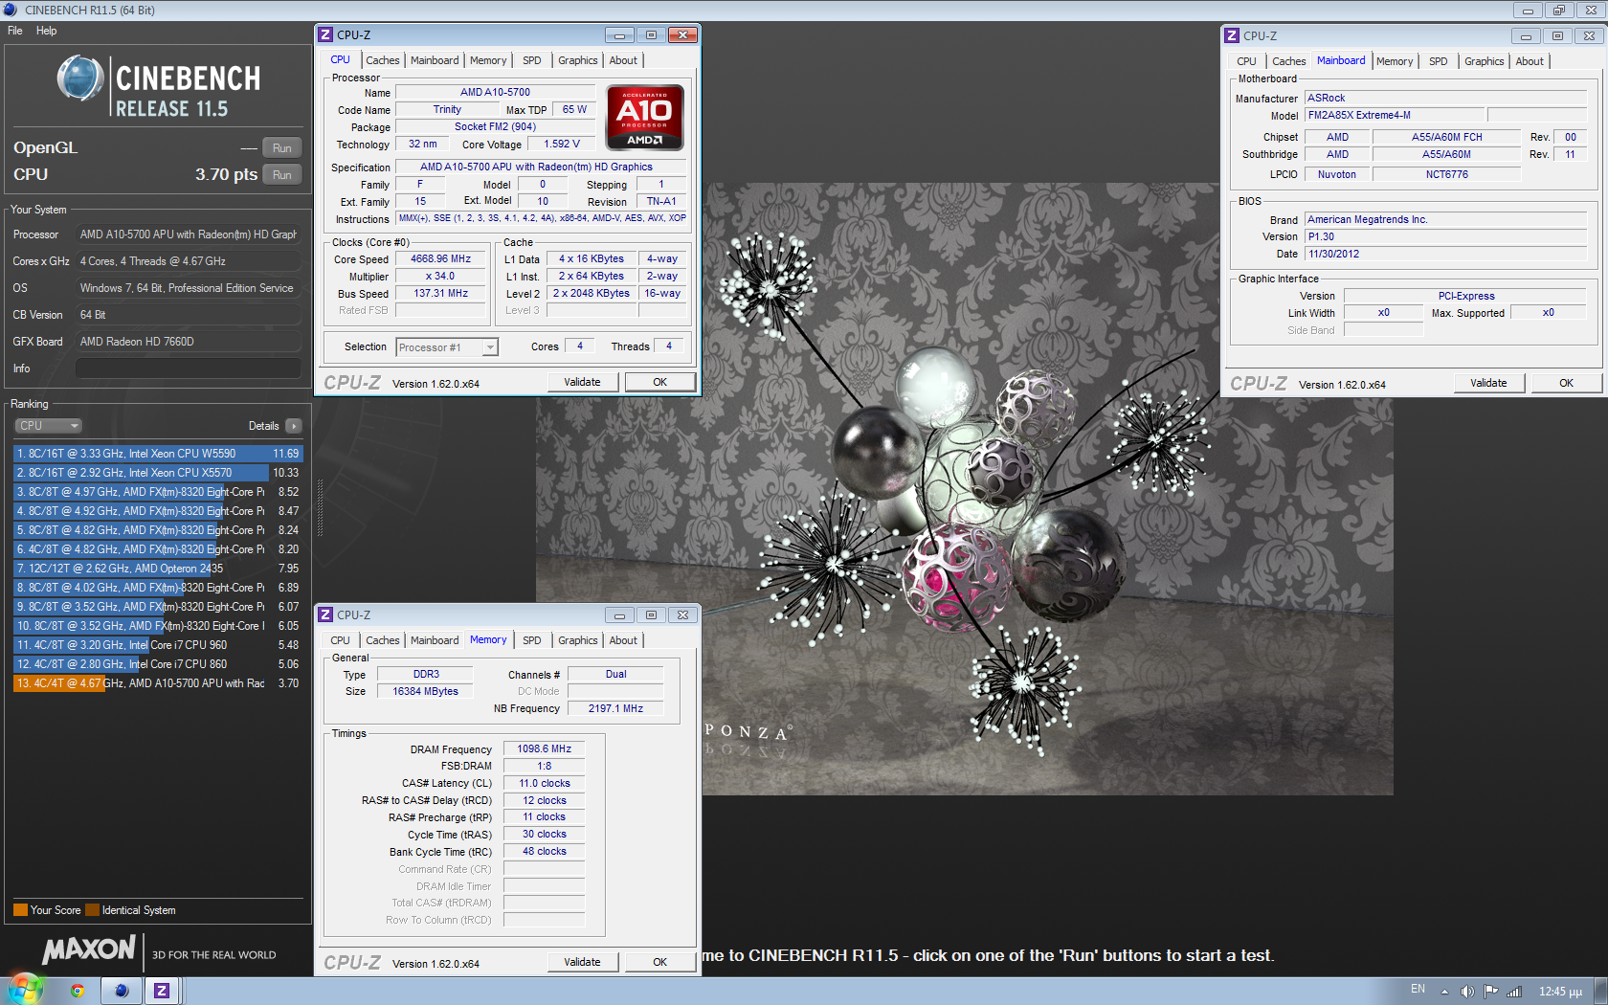This screenshot has width=1608, height=1005.
Task: Click the AMD A10 processor logo
Action: (645, 118)
